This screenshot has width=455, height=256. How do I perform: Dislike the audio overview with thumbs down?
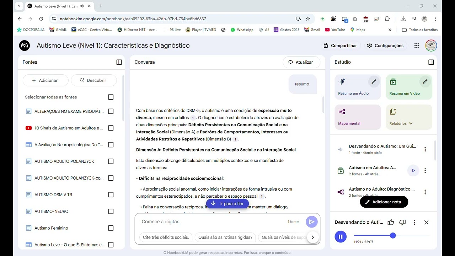pos(402,223)
